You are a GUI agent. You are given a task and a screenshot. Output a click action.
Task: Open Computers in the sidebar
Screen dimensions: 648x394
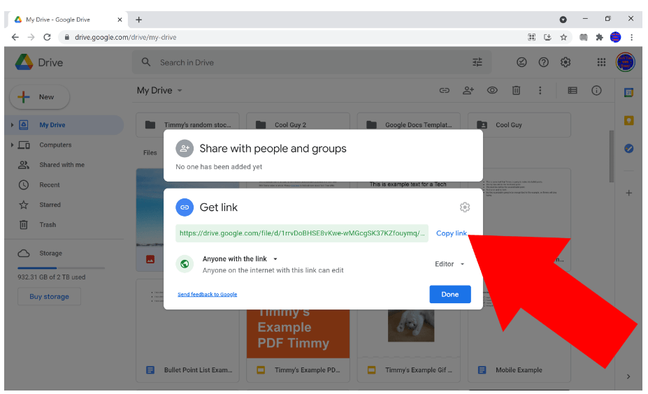55,145
